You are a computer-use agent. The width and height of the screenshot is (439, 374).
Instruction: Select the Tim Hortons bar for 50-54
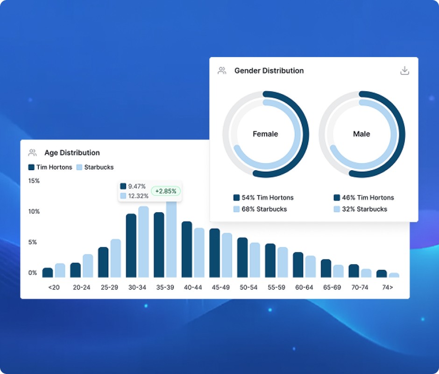coord(242,258)
